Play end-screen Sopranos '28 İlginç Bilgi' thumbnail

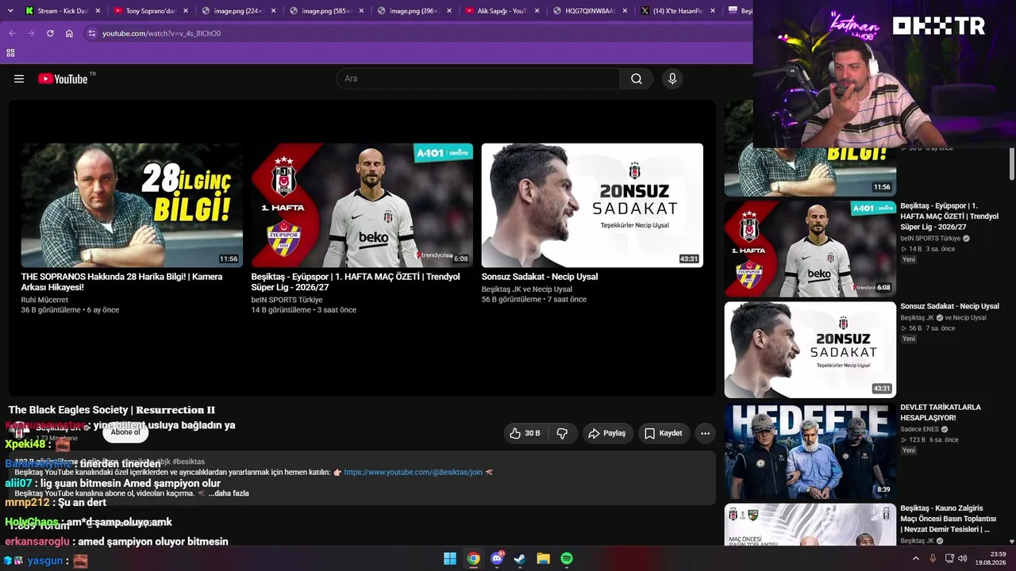point(132,205)
